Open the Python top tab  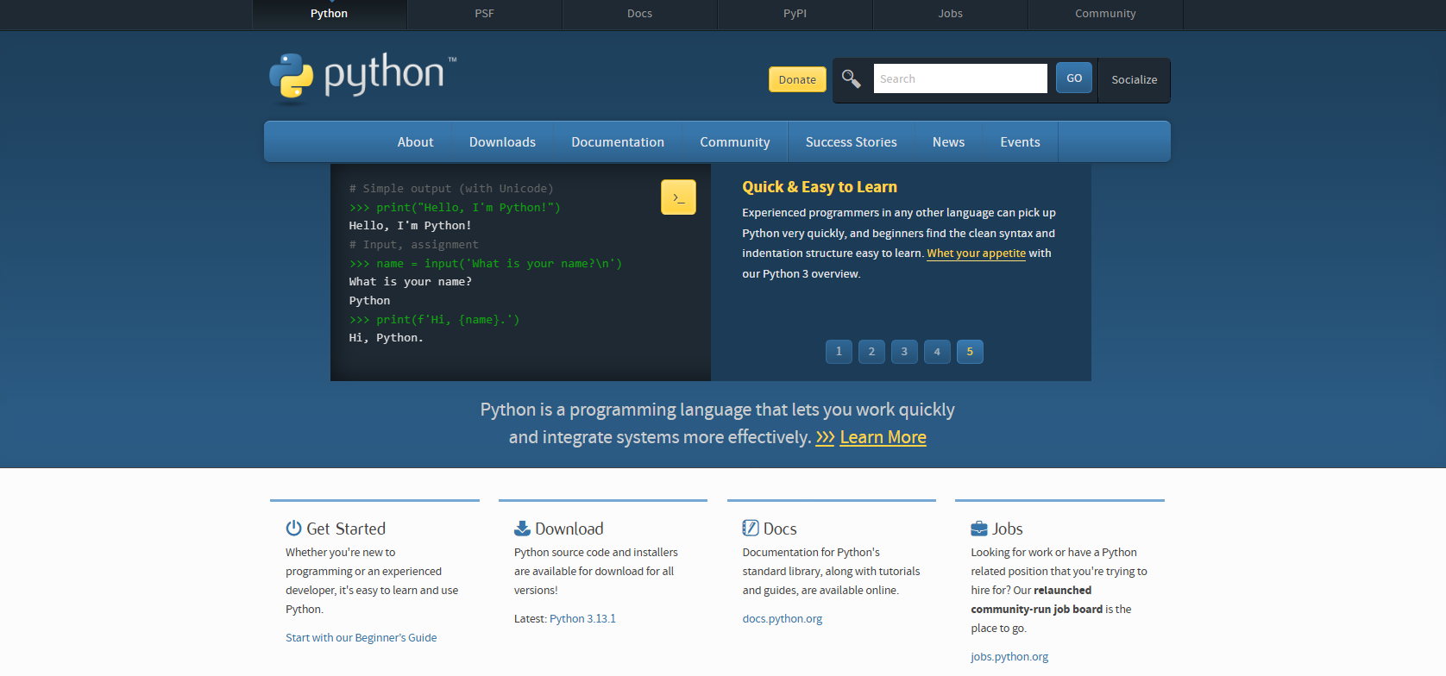[x=330, y=14]
